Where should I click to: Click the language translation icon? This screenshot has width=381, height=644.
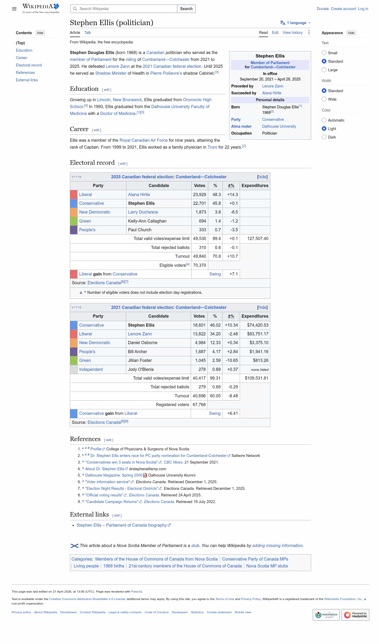coord(283,23)
